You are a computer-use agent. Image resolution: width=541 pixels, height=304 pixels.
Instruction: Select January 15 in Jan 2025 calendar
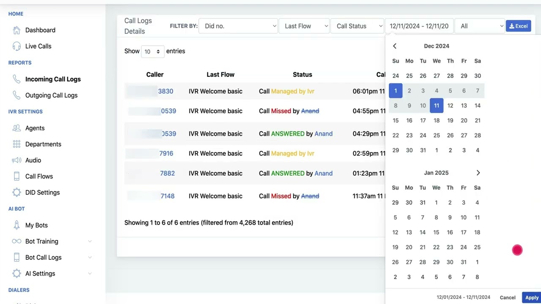[x=436, y=232]
